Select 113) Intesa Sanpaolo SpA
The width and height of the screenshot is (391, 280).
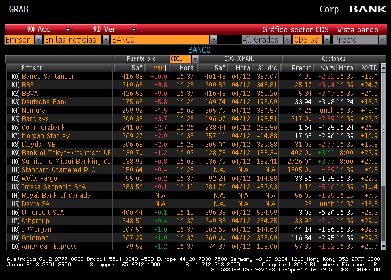[54, 186]
